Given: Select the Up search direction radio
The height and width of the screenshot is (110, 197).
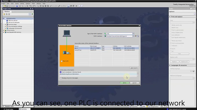Looking at the screenshot, I should [x=171, y=51].
